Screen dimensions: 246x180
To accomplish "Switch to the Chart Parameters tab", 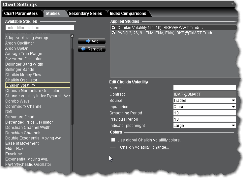I will [x=21, y=14].
